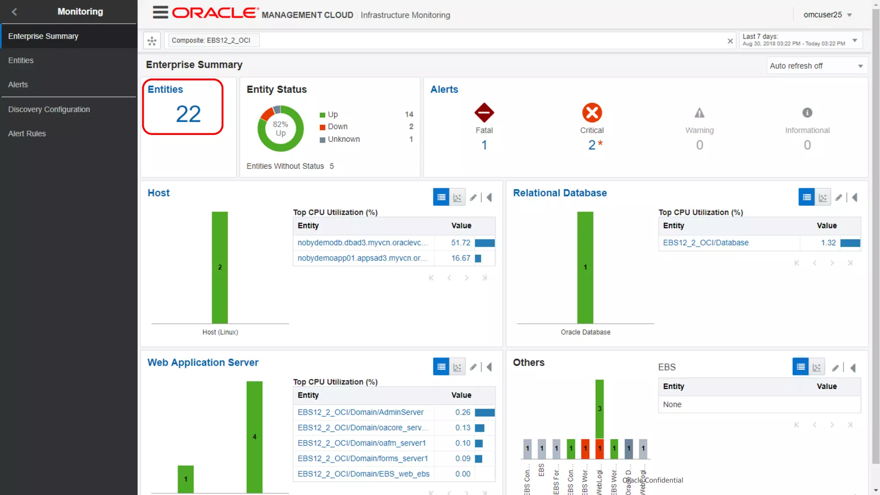
Task: Edit the Others panel with pencil
Action: [x=835, y=368]
